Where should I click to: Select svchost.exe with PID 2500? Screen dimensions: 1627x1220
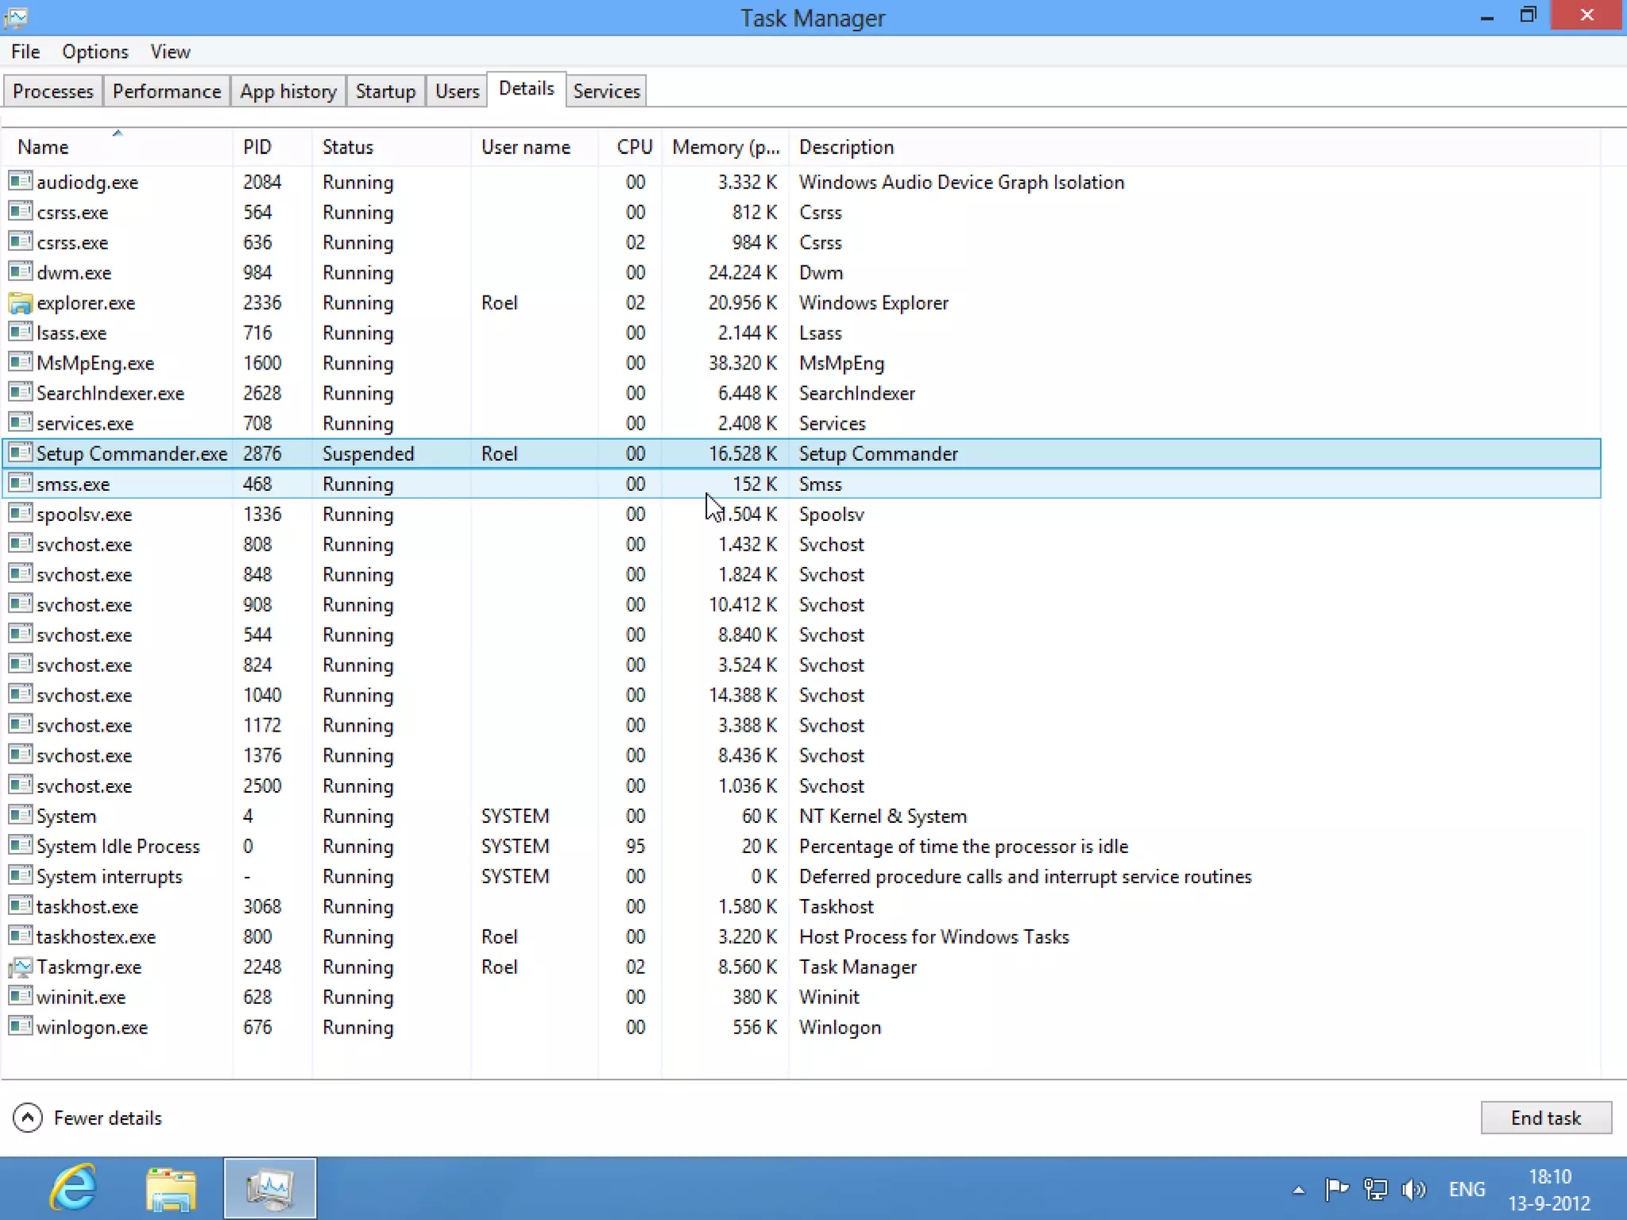coord(802,786)
